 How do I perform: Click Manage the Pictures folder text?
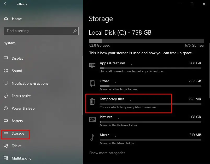click(x=118, y=125)
